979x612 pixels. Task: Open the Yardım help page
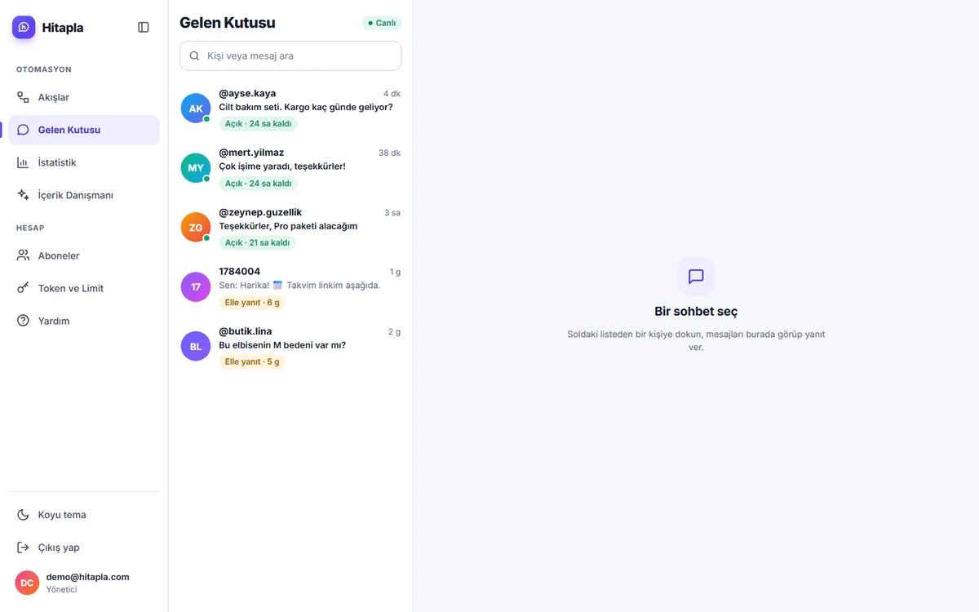(84, 321)
